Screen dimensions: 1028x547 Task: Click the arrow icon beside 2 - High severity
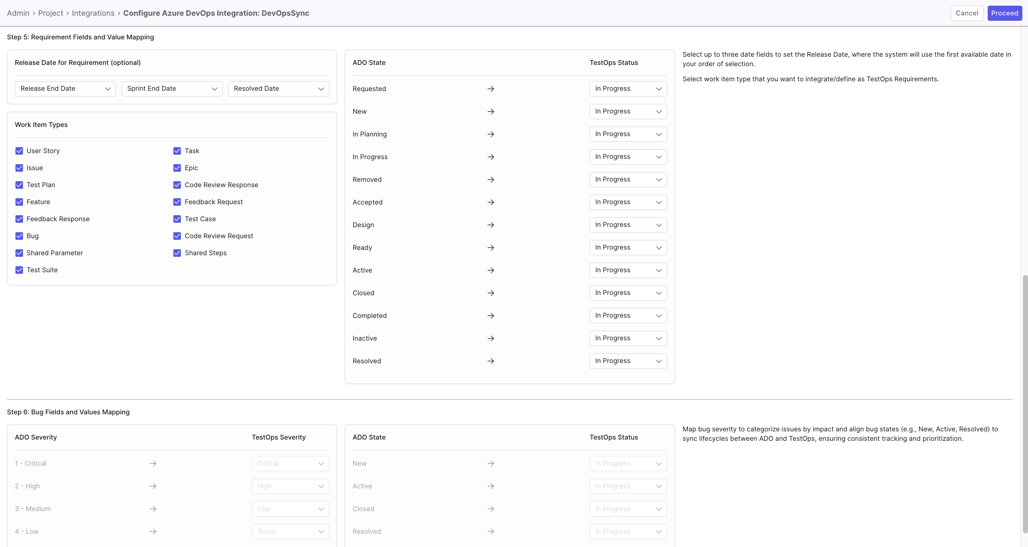153,486
